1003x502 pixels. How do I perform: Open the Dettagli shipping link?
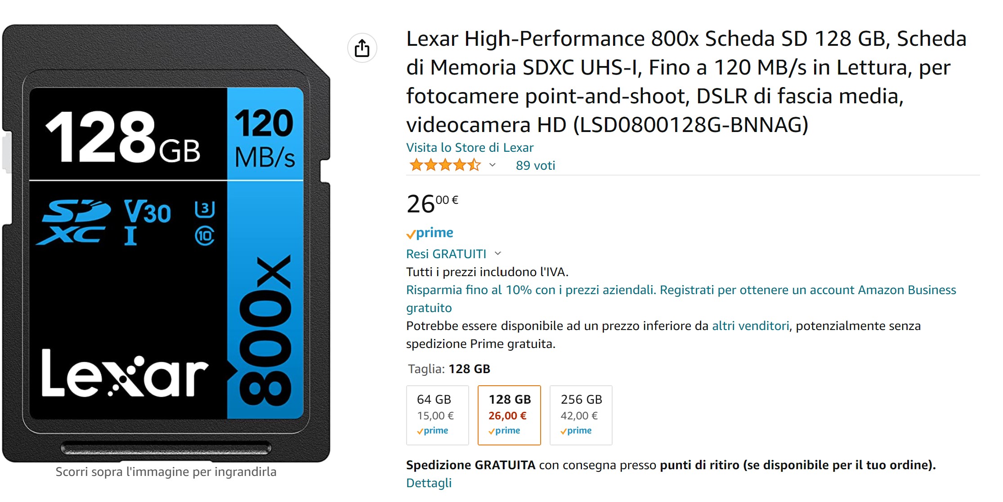429,483
